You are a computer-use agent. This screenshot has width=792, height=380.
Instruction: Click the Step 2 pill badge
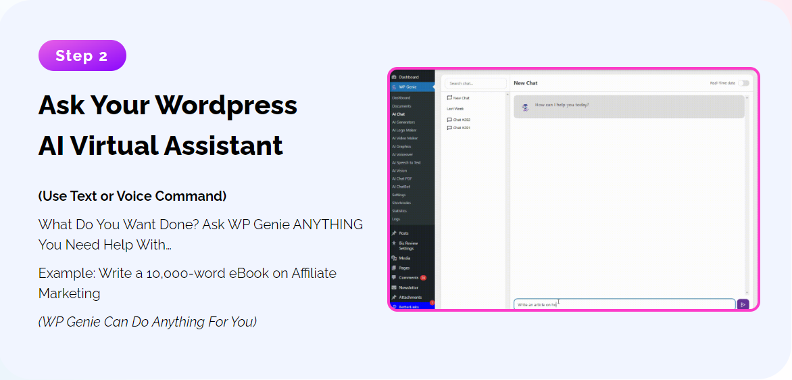pyautogui.click(x=82, y=55)
